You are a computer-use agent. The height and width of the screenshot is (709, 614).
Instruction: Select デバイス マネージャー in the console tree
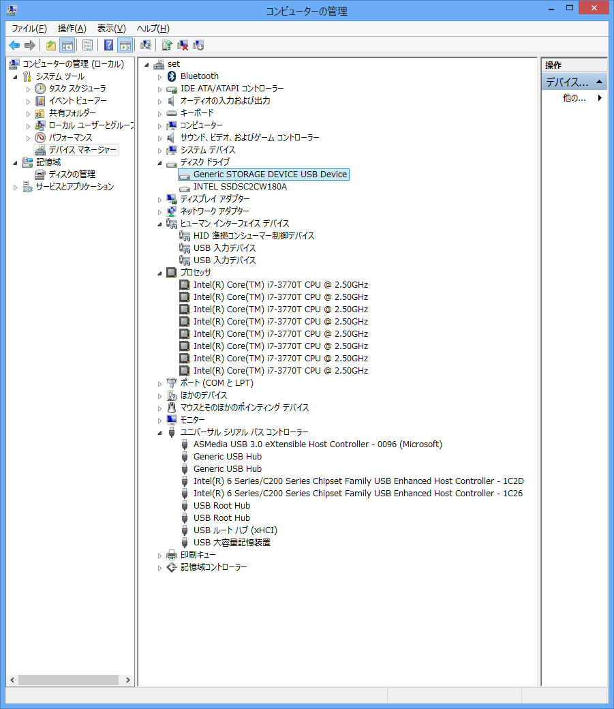[82, 150]
